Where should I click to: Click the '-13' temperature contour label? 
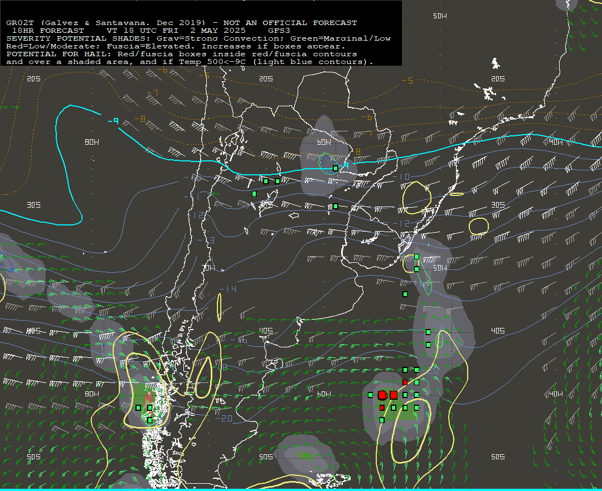(206, 240)
